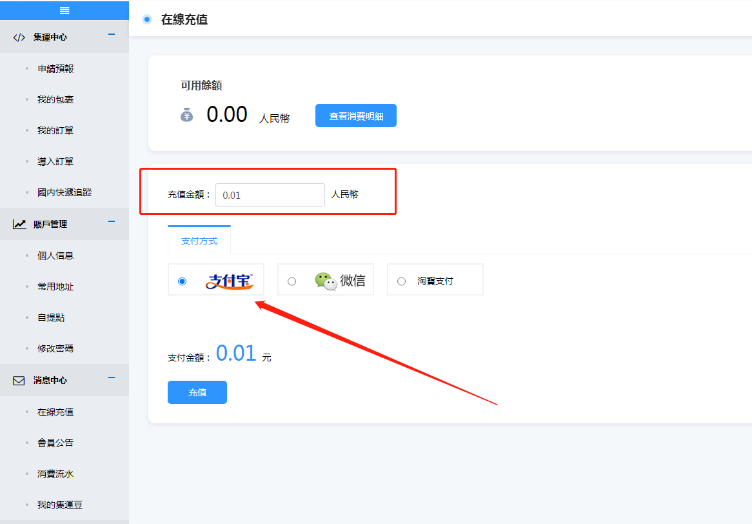This screenshot has width=752, height=524.
Task: Click the code brackets icon beside 集運中心
Action: pos(19,37)
